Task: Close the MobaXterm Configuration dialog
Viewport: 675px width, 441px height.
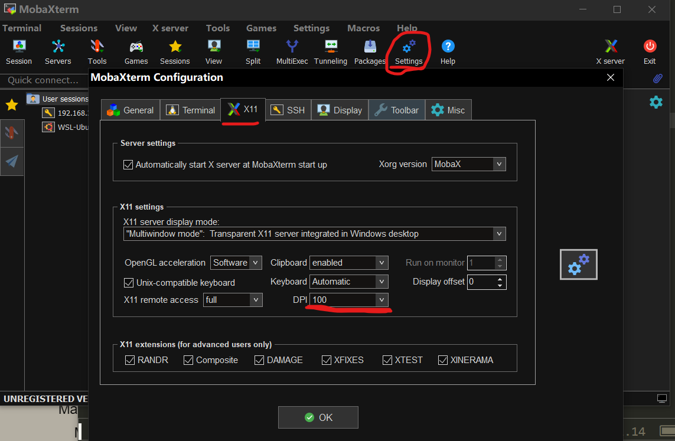Action: [x=611, y=77]
